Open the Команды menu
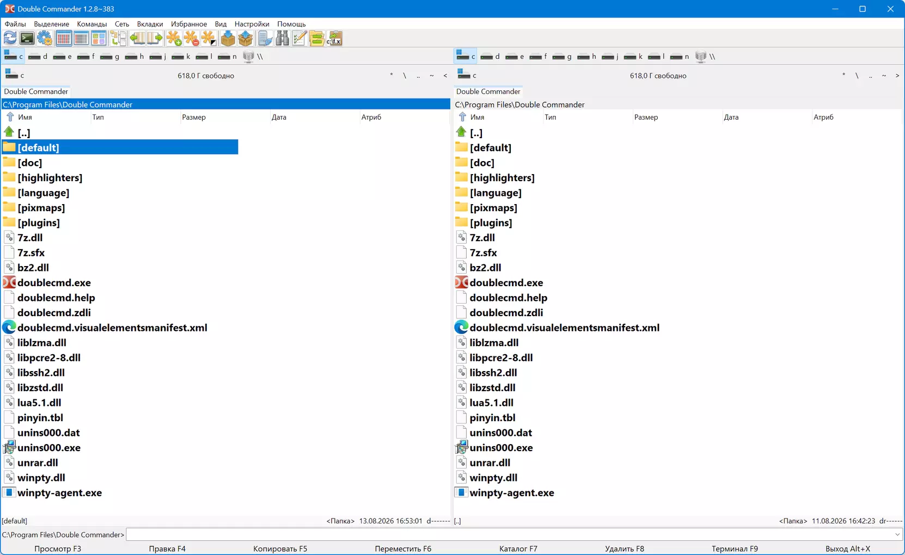Viewport: 905px width, 555px height. [x=92, y=24]
